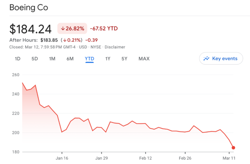Image resolution: width=250 pixels, height=164 pixels.
Task: Click the Jan 16 date axis label
Action: pyautogui.click(x=62, y=158)
